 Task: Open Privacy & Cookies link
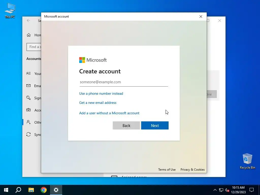click(x=192, y=169)
